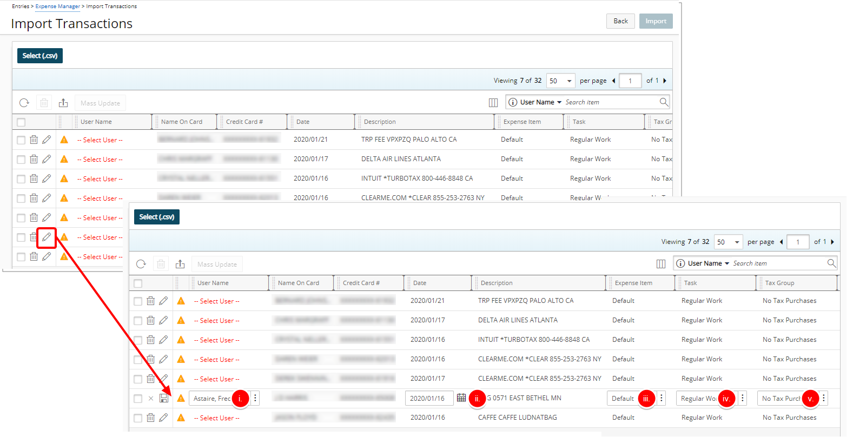853x443 pixels.
Task: Go back with the Back button
Action: (620, 21)
